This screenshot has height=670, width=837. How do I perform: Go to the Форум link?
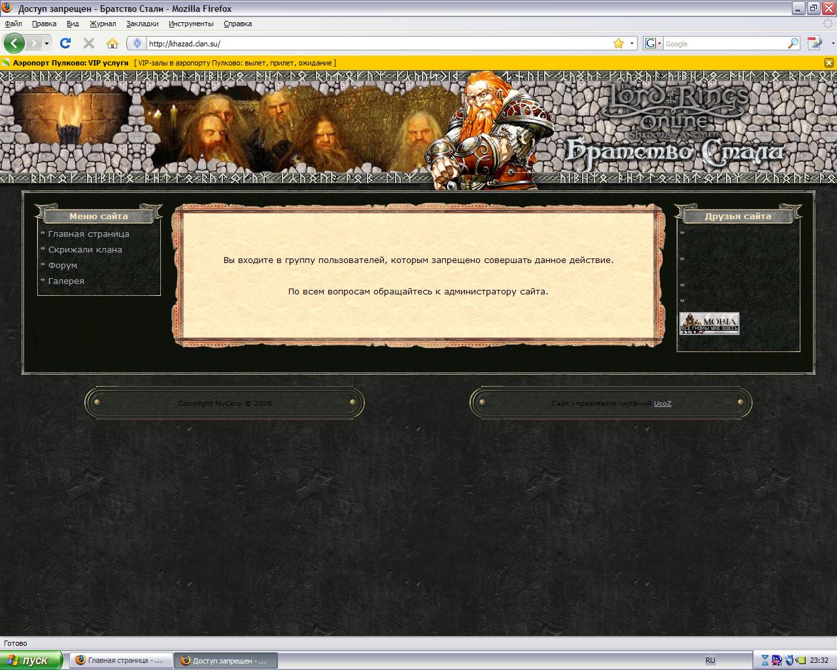63,265
